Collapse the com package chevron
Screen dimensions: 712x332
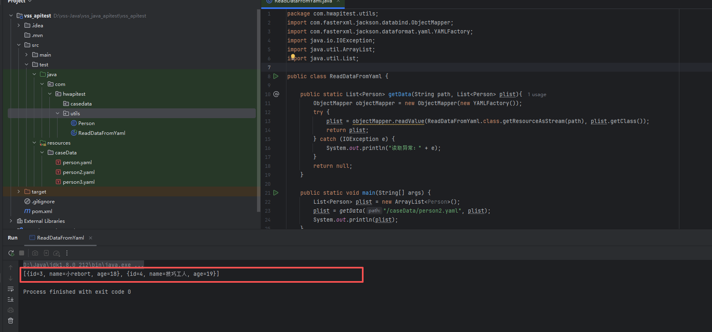[42, 84]
